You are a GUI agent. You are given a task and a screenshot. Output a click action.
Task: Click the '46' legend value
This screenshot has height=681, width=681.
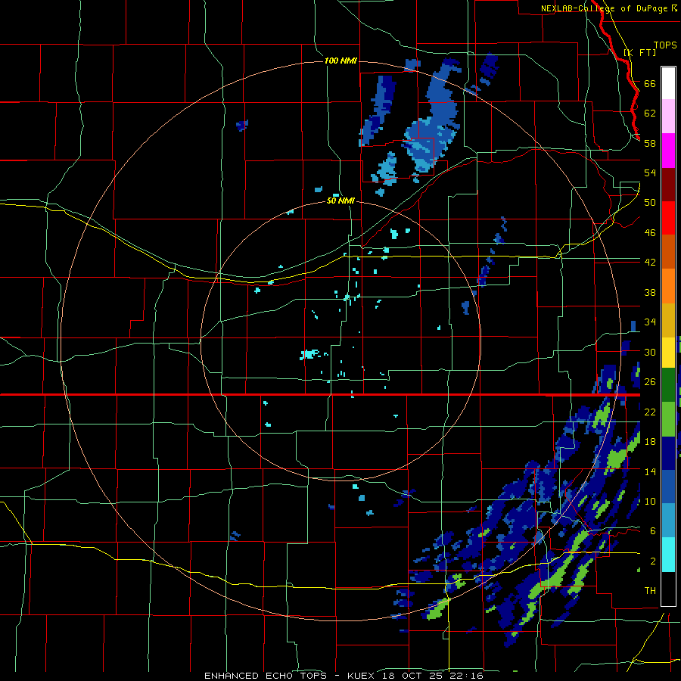[650, 233]
